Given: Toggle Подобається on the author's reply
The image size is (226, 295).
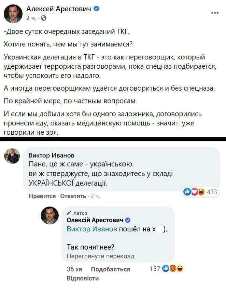Looking at the screenshot, I should point(110,269).
